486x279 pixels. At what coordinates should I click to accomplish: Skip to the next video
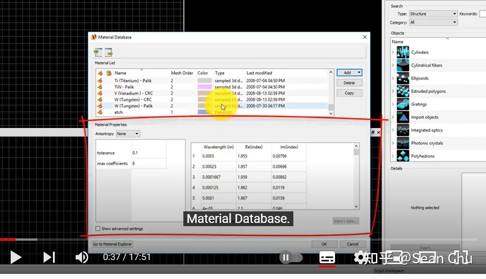[x=49, y=257]
